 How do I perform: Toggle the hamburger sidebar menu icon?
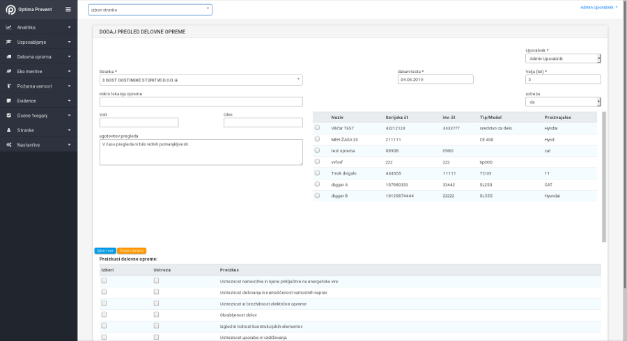(68, 9)
